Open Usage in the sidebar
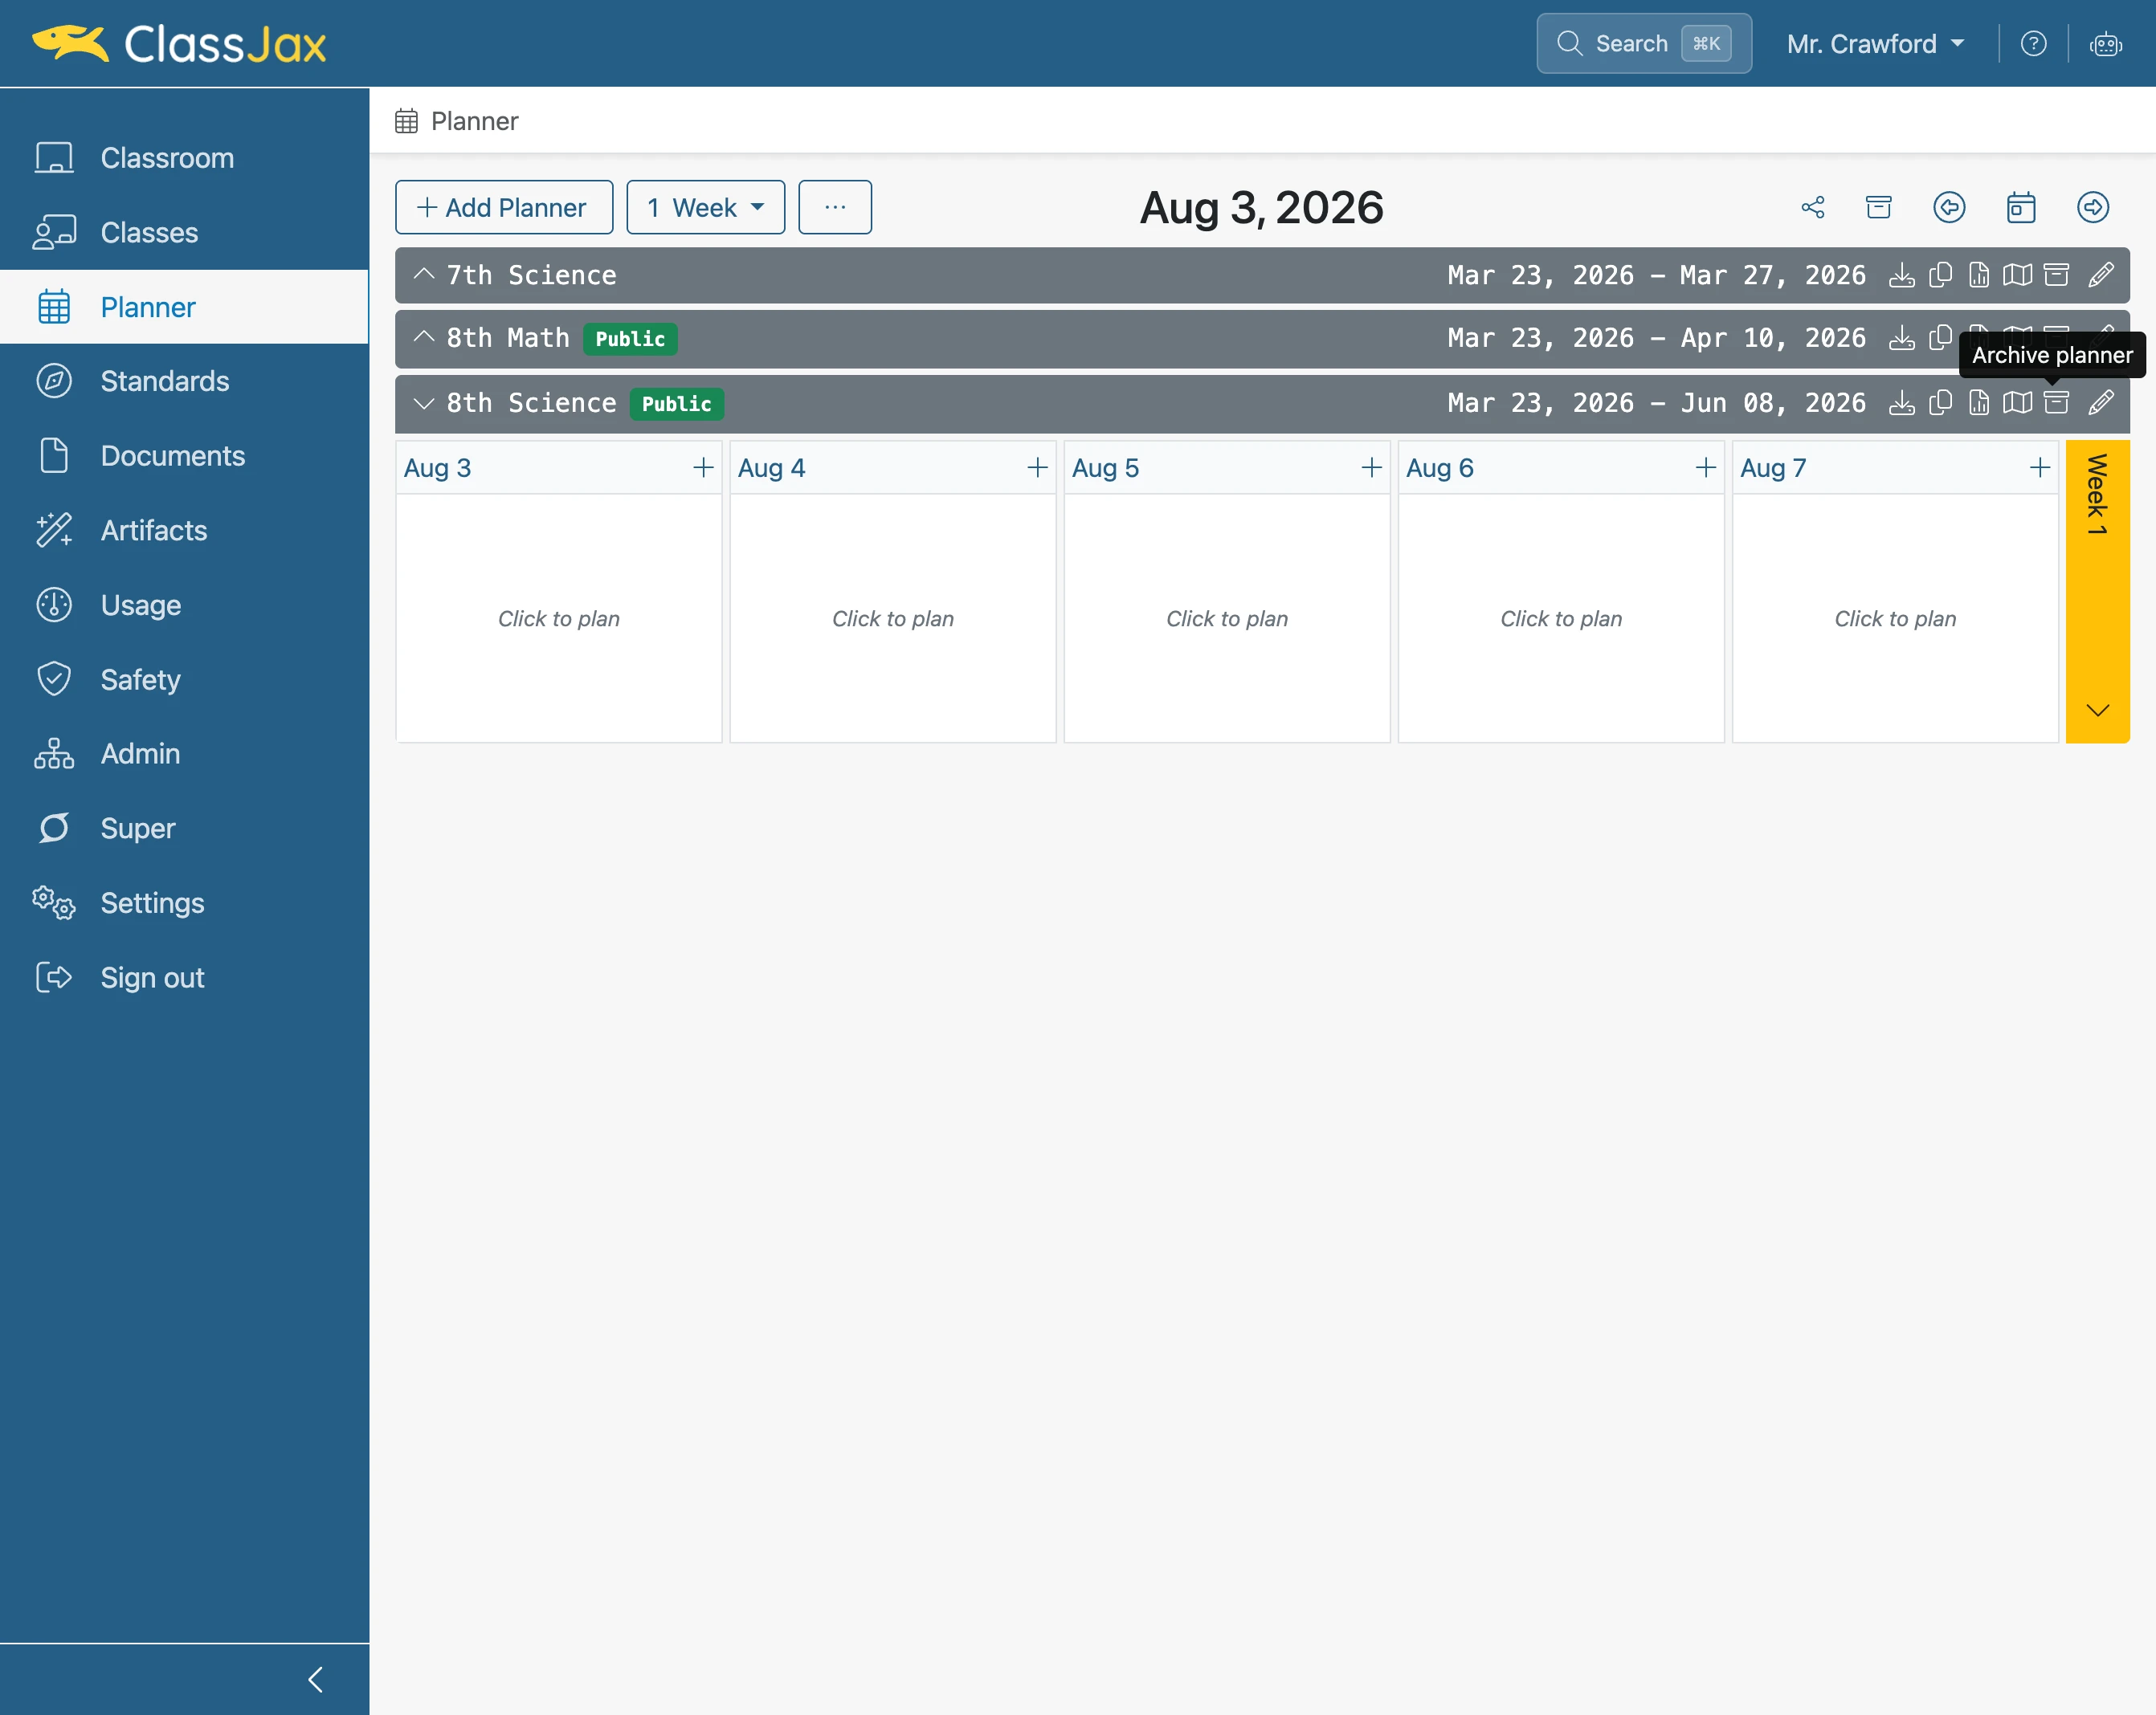This screenshot has height=1715, width=2156. [184, 605]
